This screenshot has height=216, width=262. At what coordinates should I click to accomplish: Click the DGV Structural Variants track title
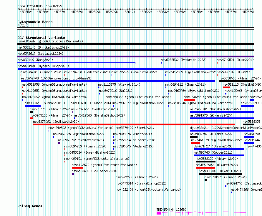[x=41, y=38]
